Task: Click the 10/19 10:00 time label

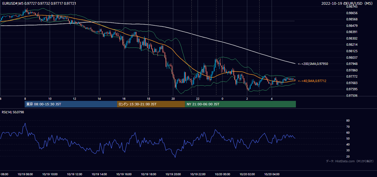Action: [x=50, y=174]
